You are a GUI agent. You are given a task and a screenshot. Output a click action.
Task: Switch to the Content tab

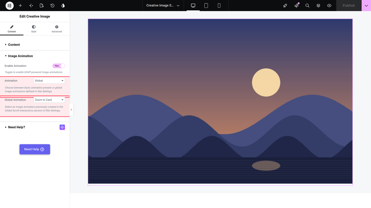pos(12,29)
